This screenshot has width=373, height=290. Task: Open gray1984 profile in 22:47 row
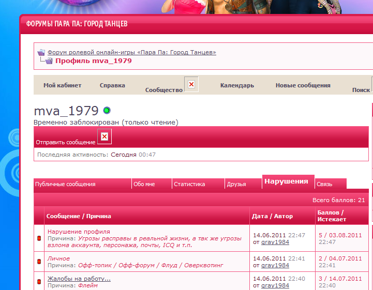point(275,242)
